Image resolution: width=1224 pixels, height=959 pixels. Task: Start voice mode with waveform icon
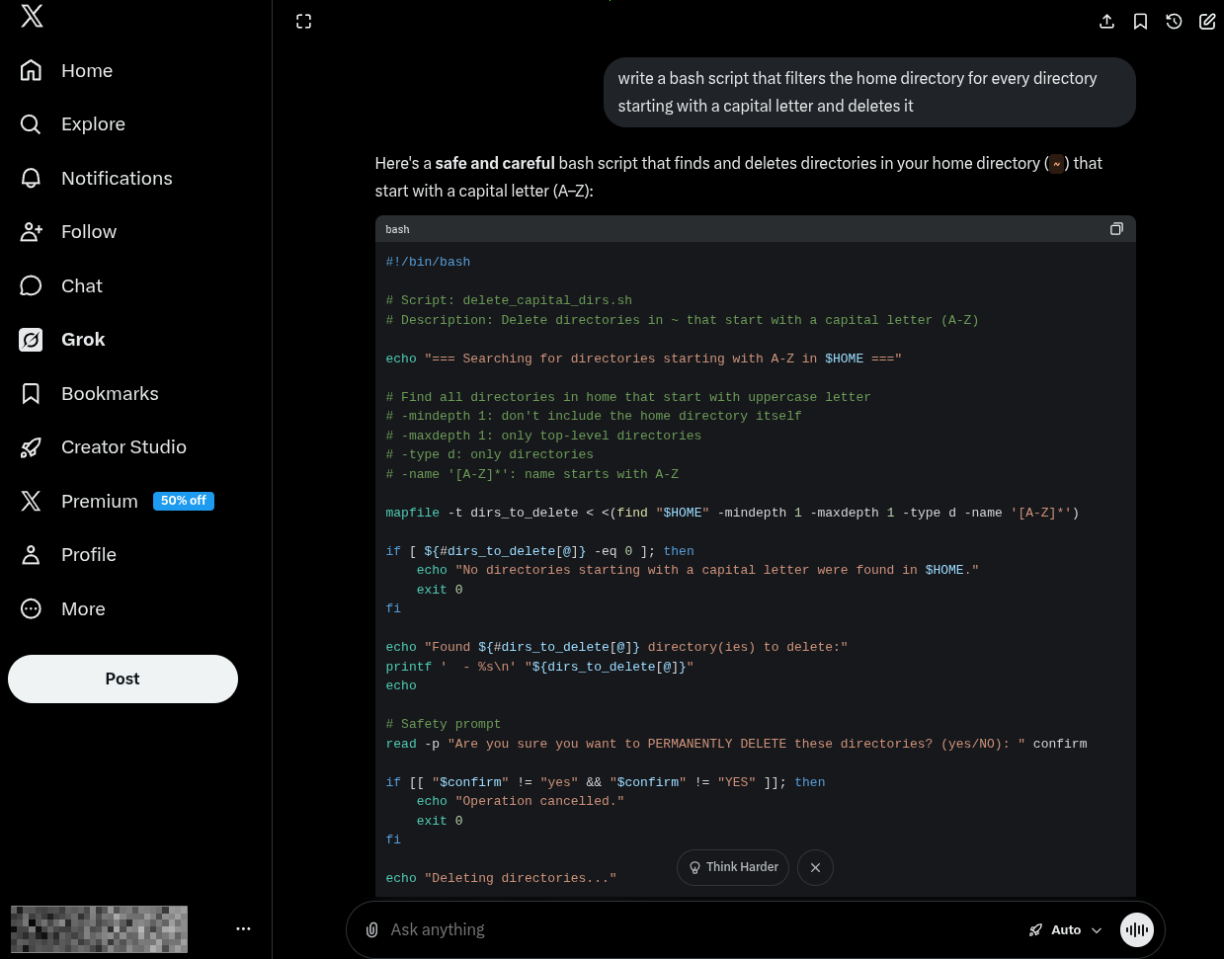point(1137,929)
